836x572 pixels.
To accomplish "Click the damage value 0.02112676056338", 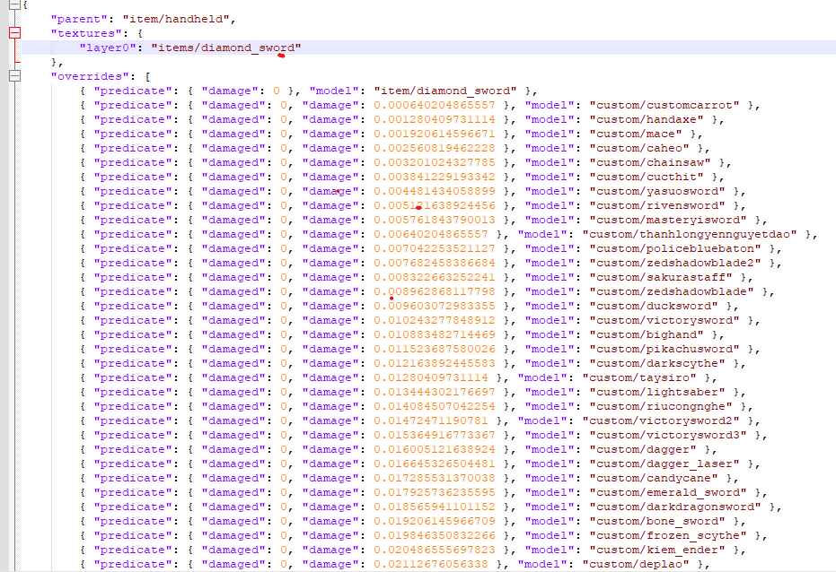I will coord(431,565).
